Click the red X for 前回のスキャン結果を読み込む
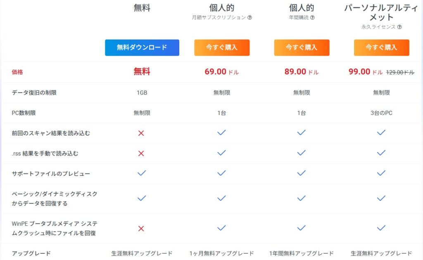The image size is (423, 260). (x=141, y=133)
